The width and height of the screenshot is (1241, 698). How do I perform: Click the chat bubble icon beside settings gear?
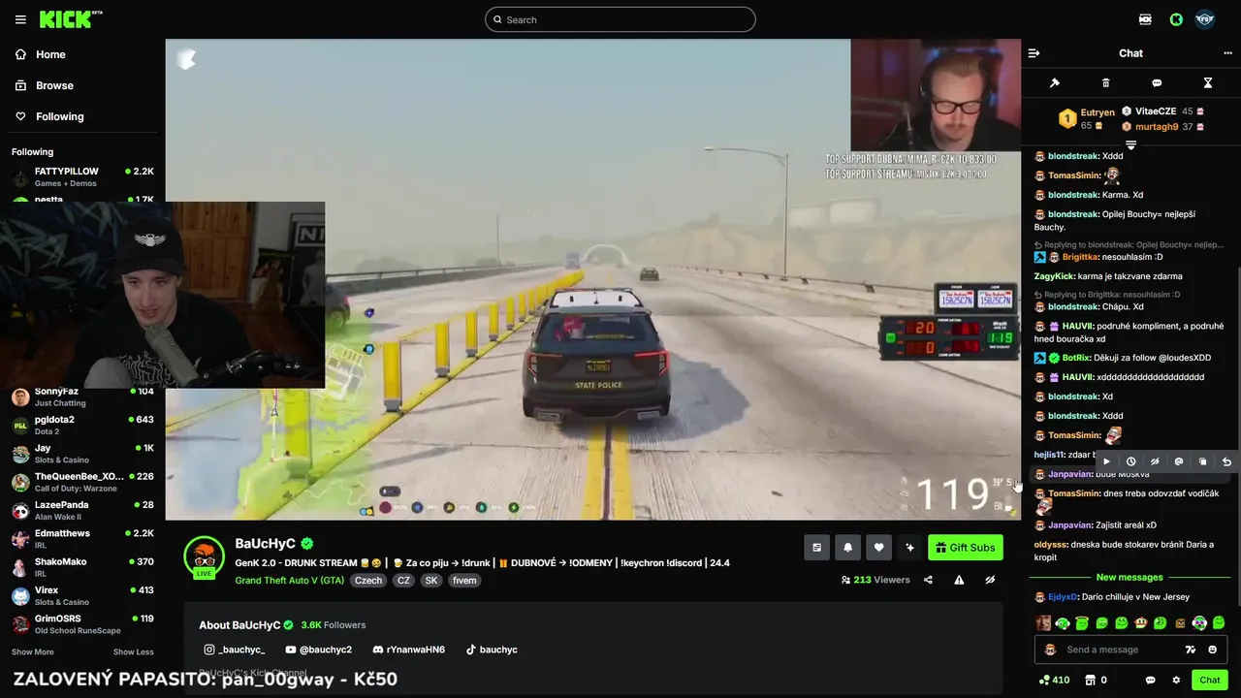pyautogui.click(x=1151, y=680)
